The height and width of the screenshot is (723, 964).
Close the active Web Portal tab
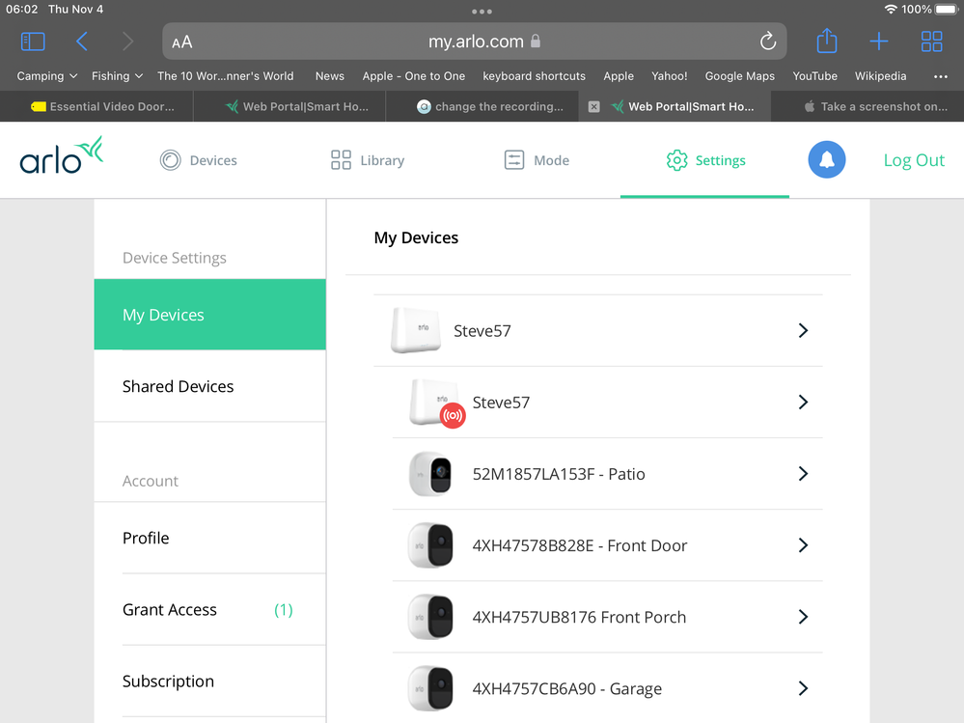click(x=593, y=106)
